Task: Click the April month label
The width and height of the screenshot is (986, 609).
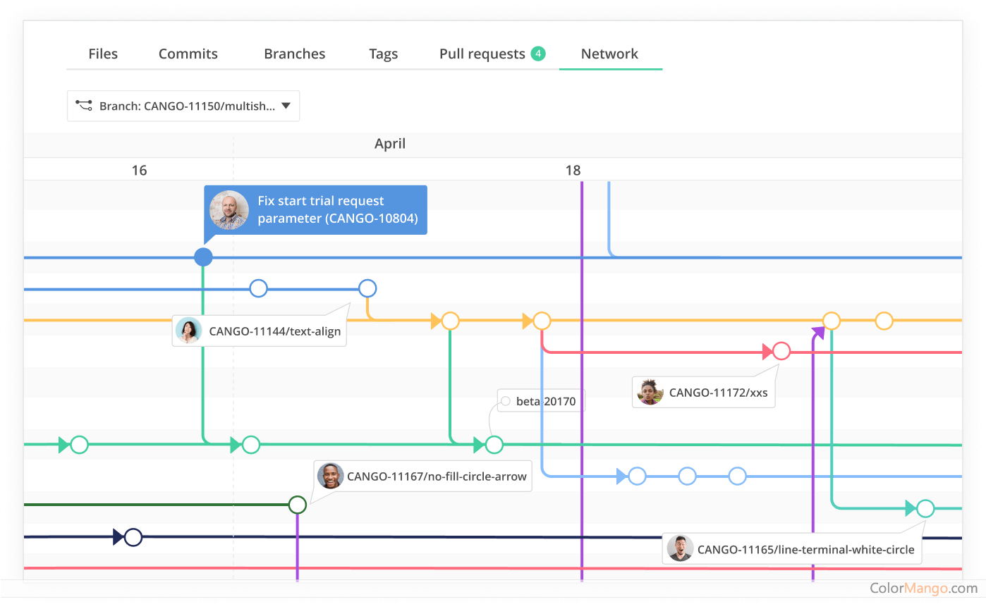Action: 390,144
